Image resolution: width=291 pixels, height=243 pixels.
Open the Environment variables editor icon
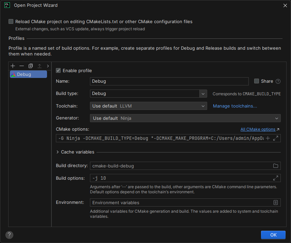pos(276,202)
